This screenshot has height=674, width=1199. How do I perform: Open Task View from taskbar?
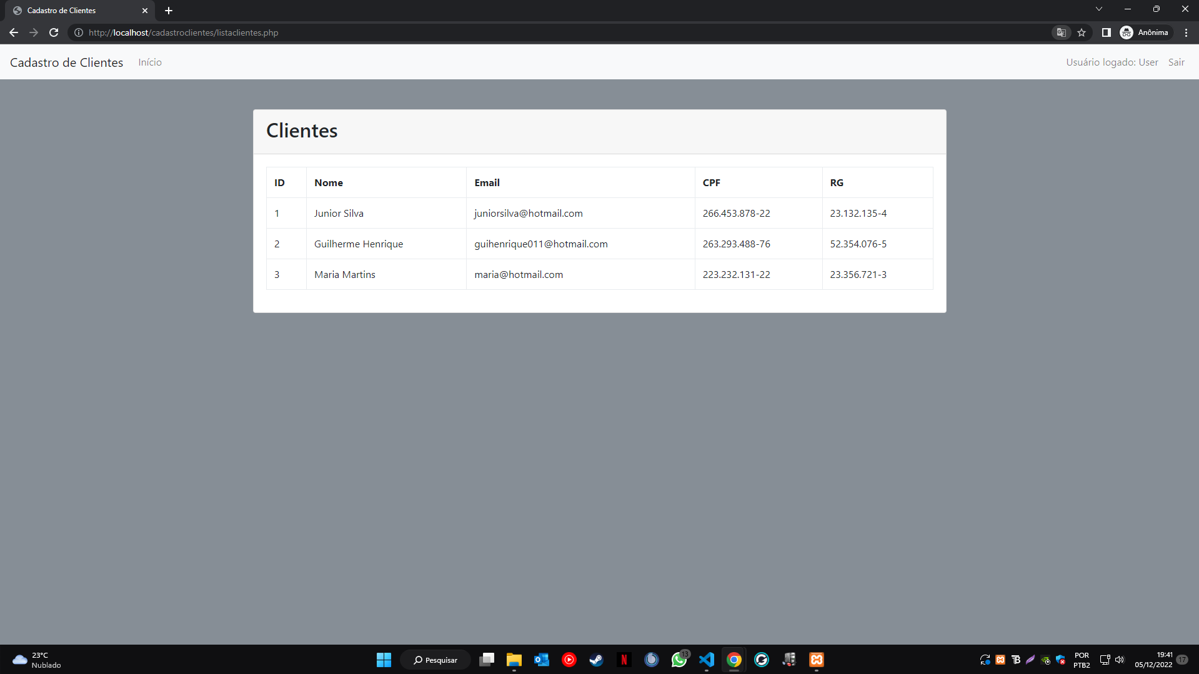click(487, 660)
